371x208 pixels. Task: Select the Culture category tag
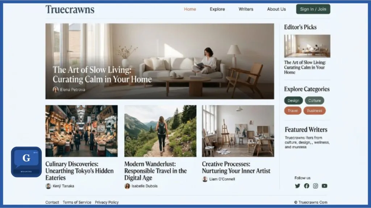[314, 100]
